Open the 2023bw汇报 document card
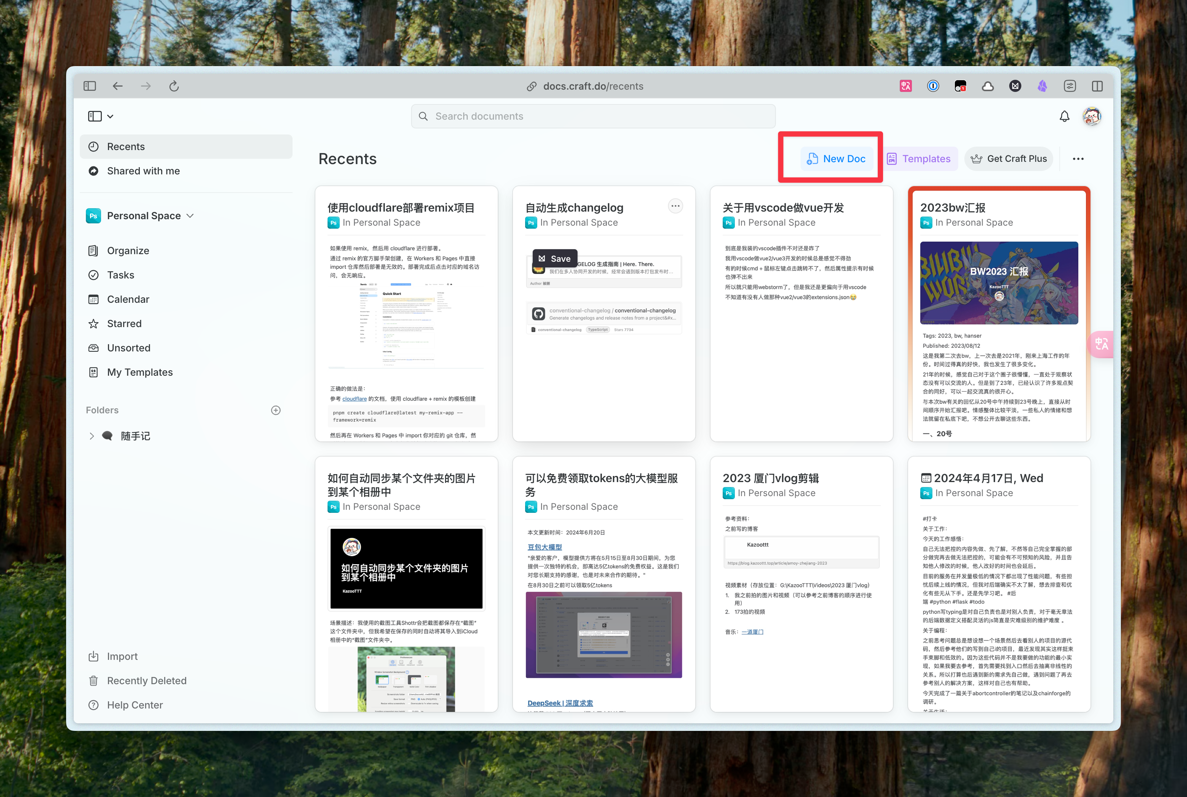1187x797 pixels. coord(999,314)
